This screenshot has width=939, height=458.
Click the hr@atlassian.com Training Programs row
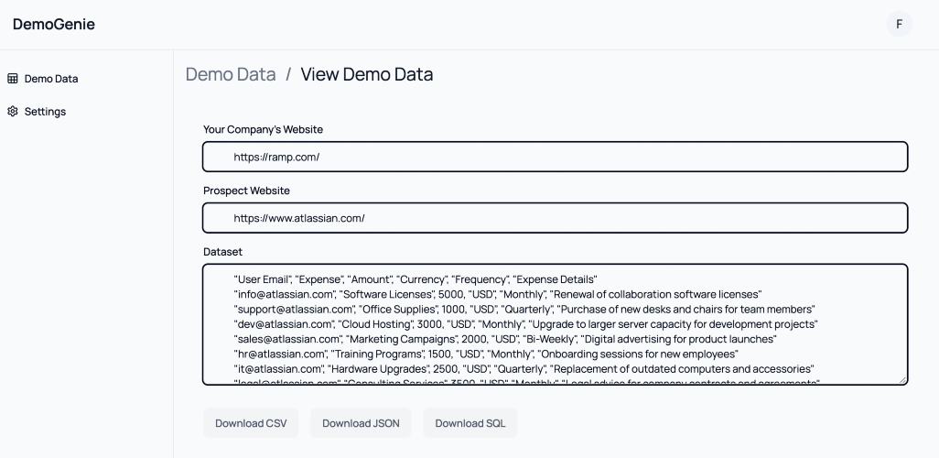[486, 354]
